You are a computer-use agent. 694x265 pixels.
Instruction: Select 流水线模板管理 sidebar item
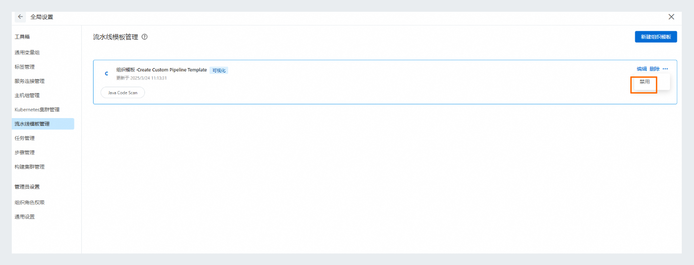(32, 124)
